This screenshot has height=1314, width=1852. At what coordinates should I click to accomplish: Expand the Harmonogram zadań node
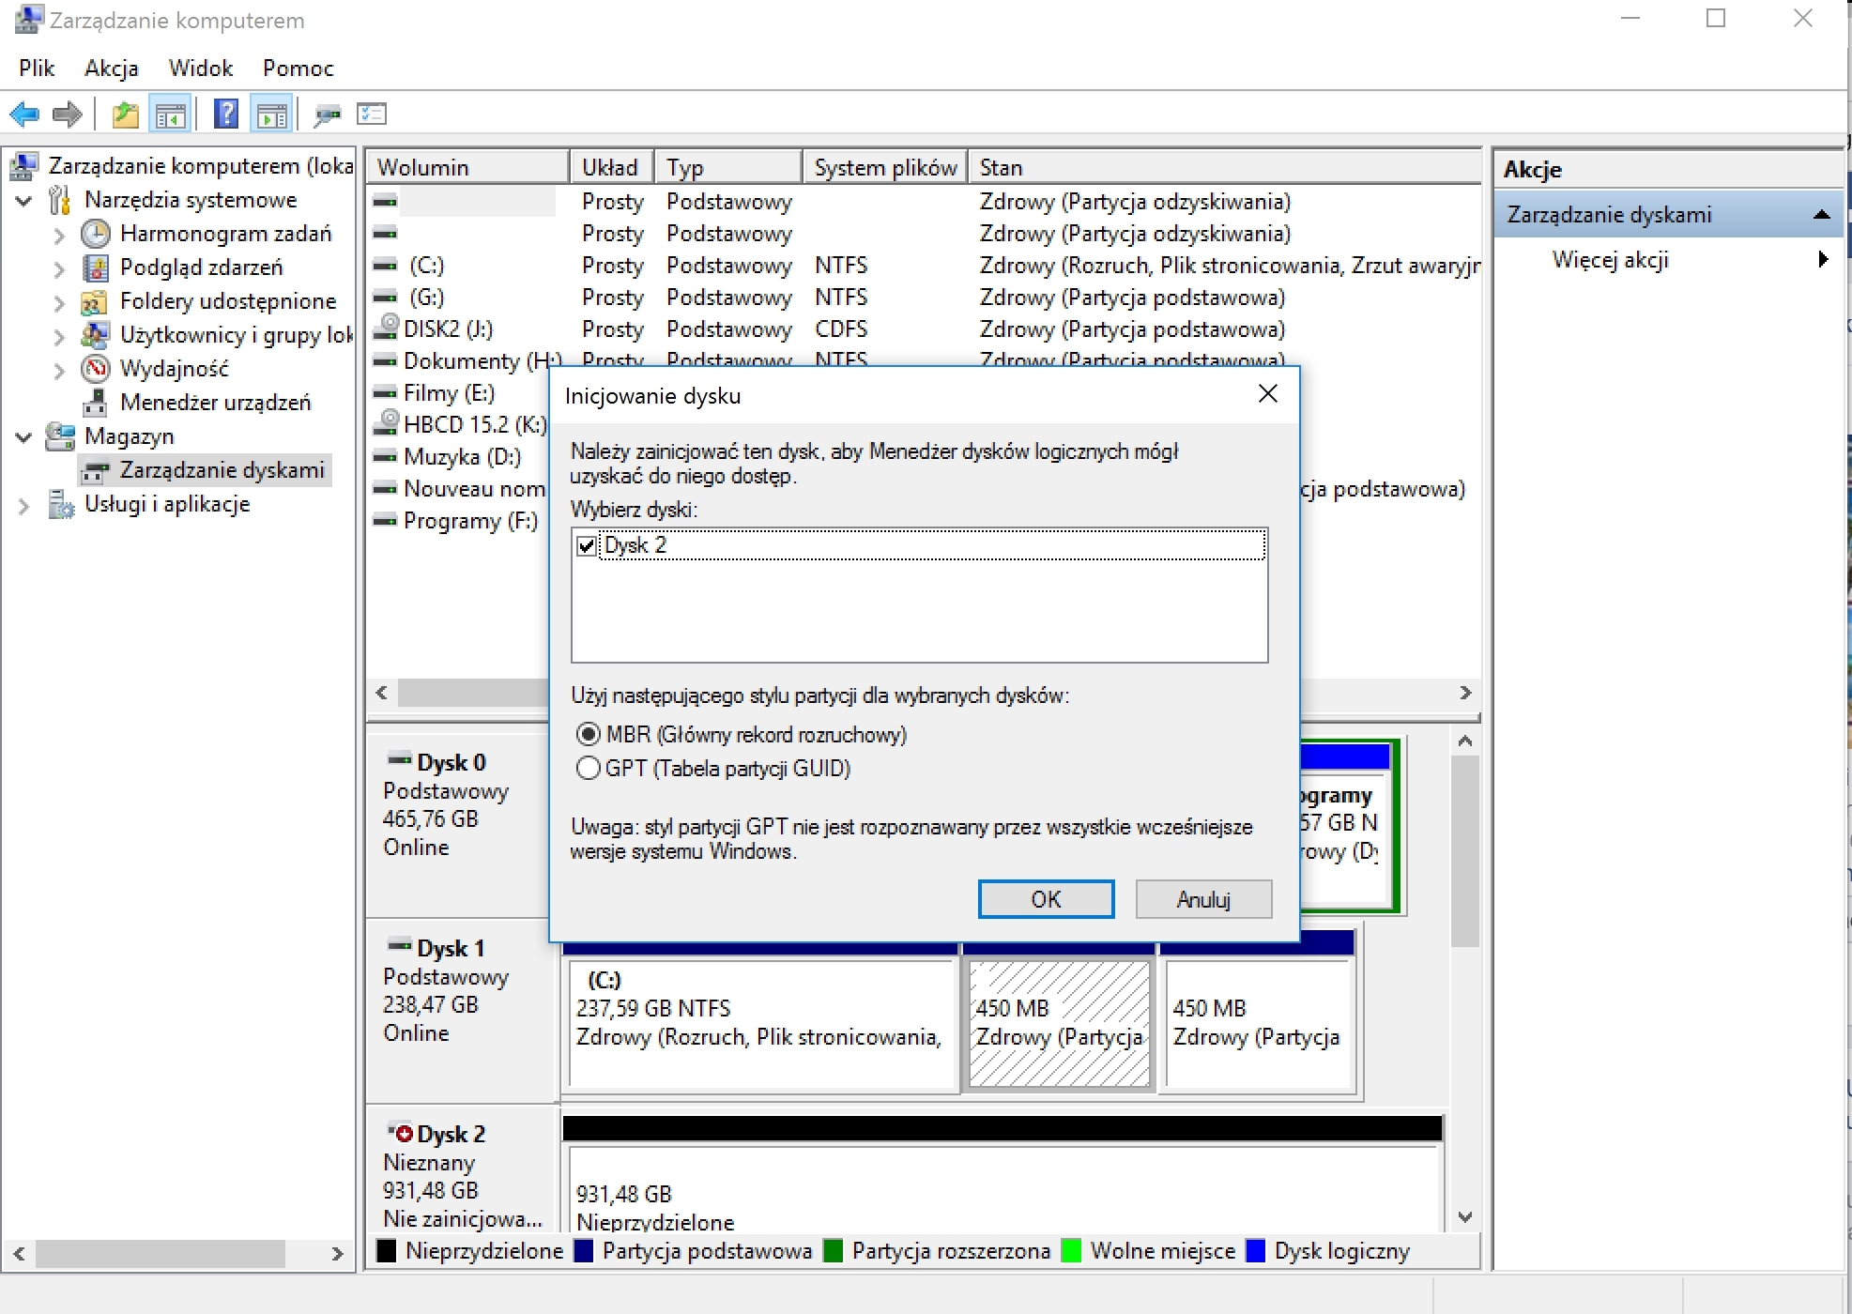coord(59,235)
